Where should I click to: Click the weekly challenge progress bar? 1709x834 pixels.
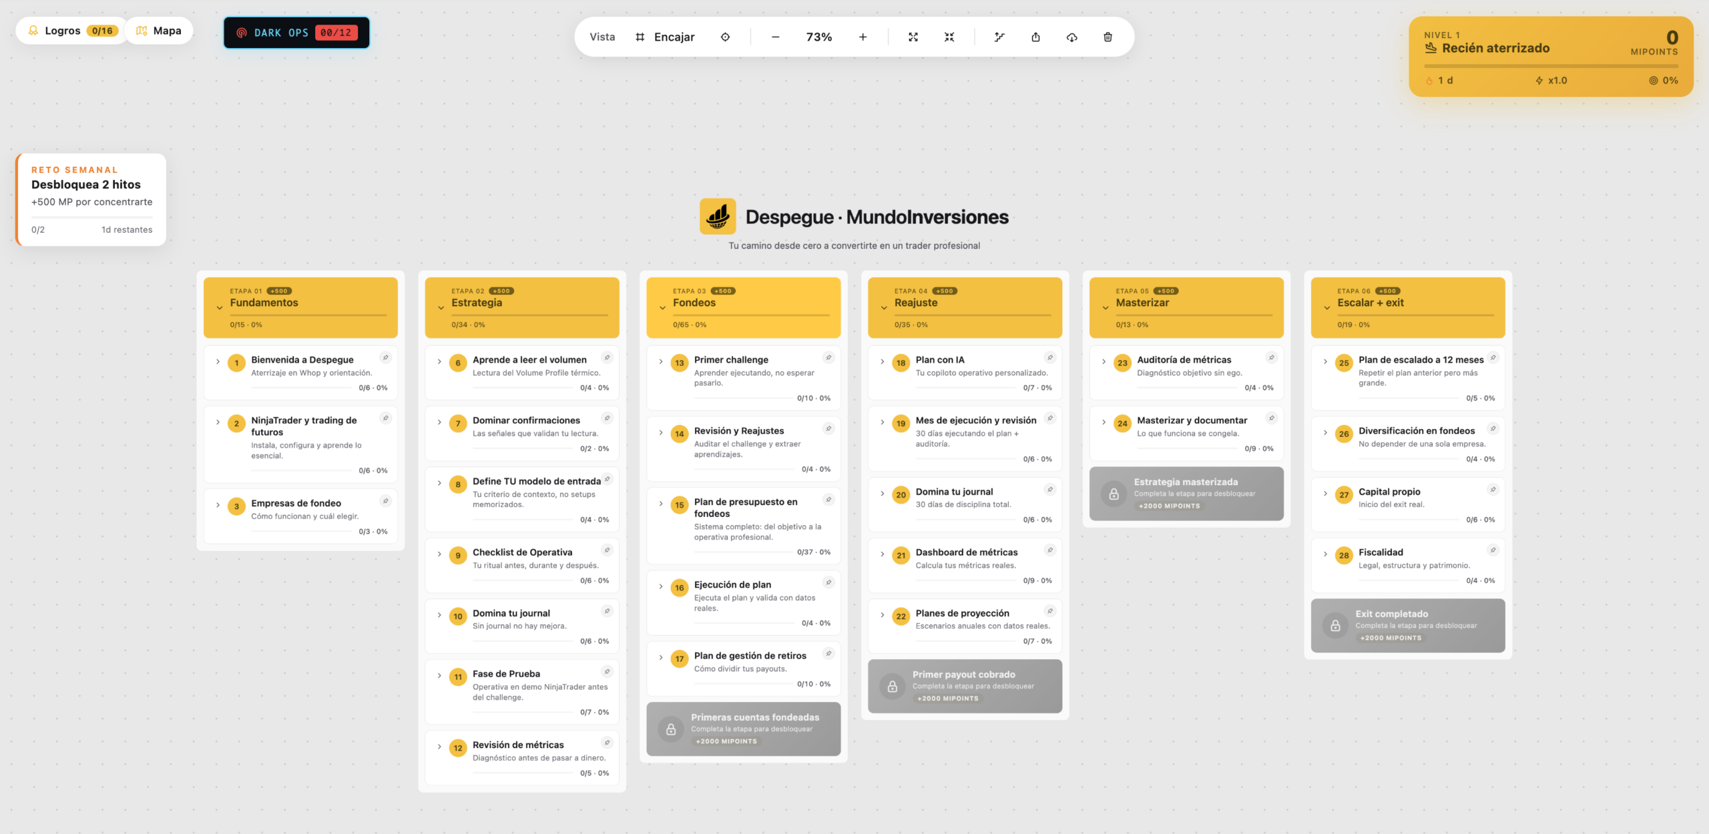(91, 218)
